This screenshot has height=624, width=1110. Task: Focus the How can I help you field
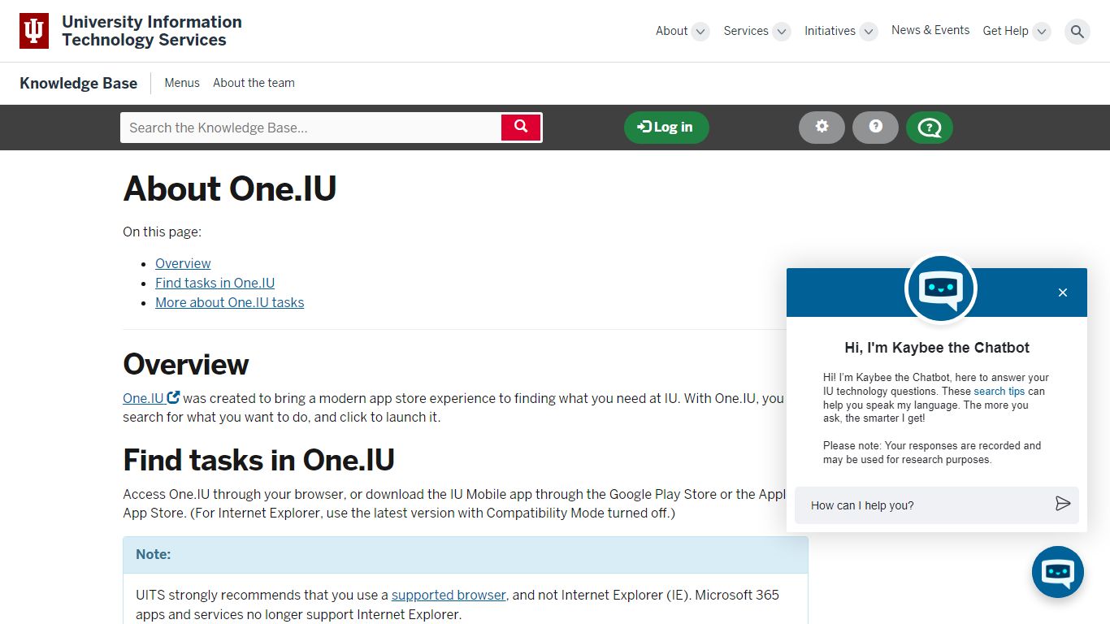tap(926, 505)
